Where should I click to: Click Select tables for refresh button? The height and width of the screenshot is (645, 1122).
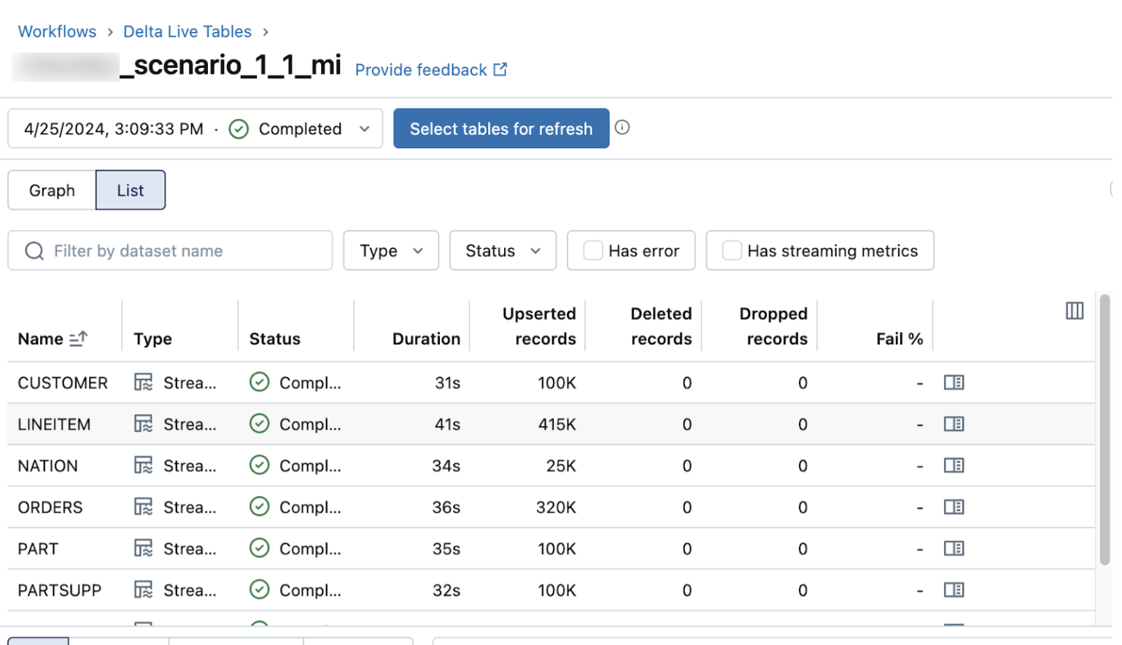click(x=501, y=129)
